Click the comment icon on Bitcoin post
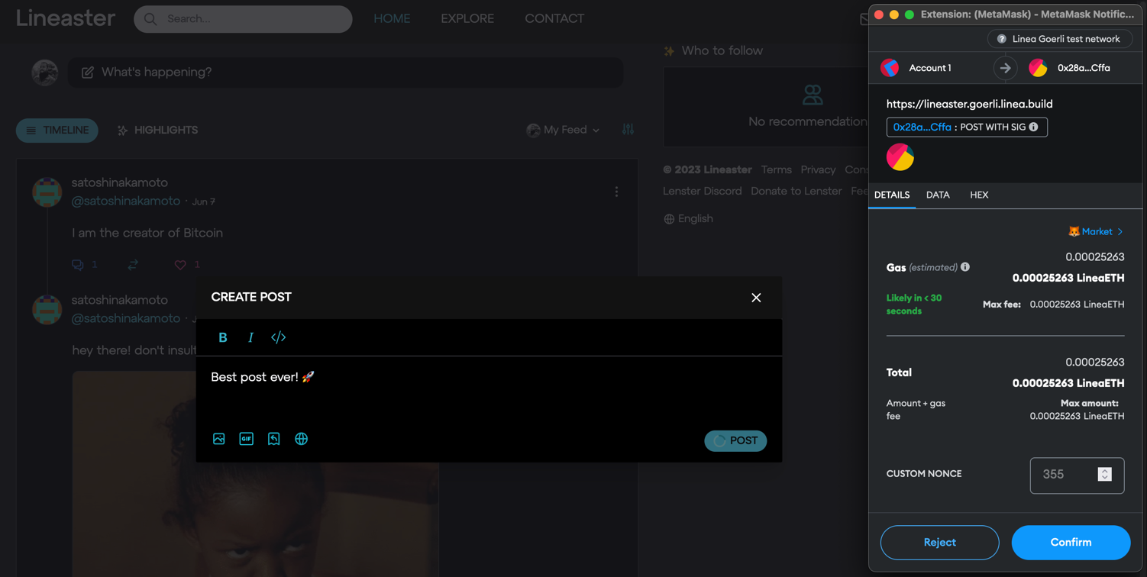 click(78, 265)
